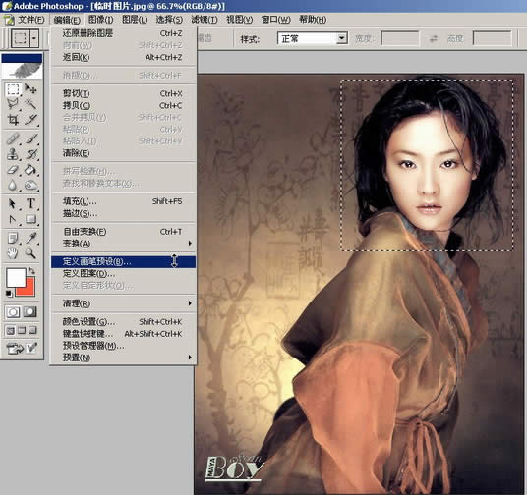Switch to Standard mode editing
This screenshot has height=495, width=527.
13,312
